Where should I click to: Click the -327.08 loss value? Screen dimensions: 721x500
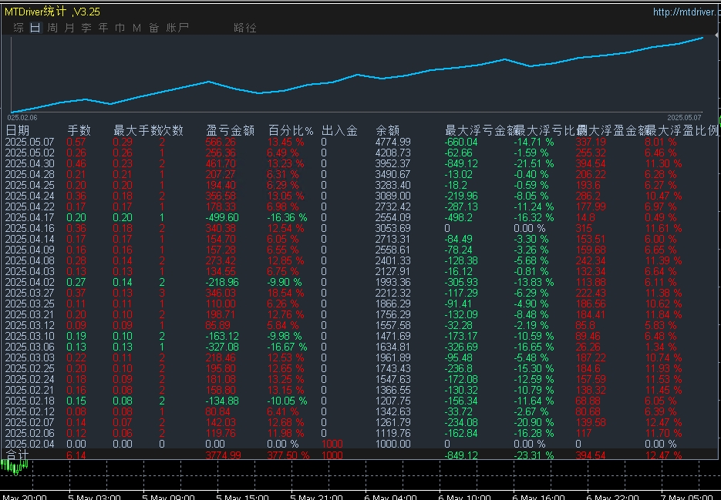[221, 347]
